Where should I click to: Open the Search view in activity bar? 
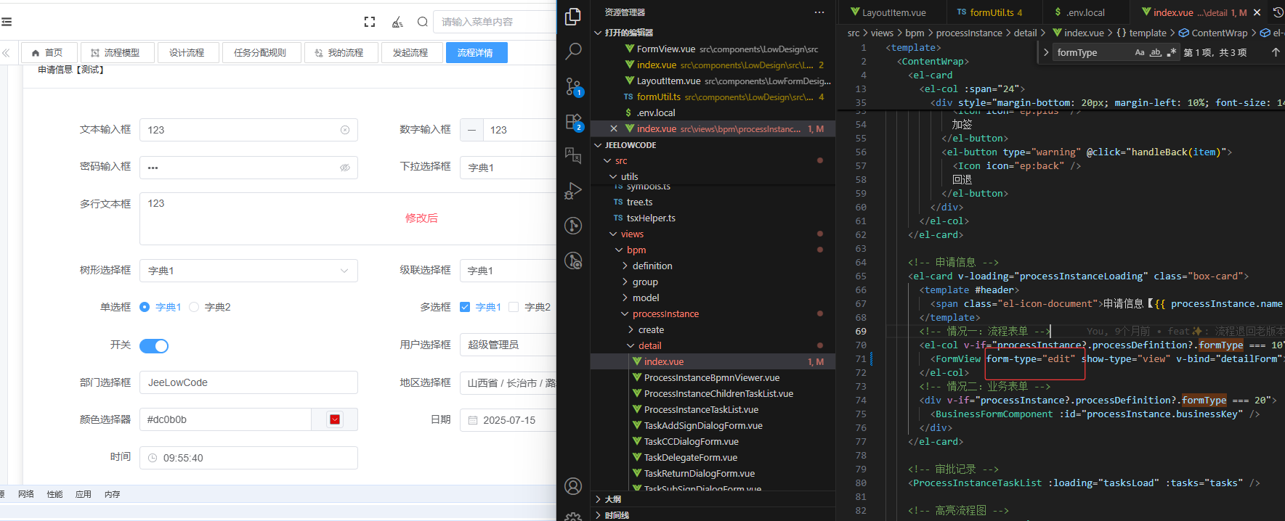point(573,51)
